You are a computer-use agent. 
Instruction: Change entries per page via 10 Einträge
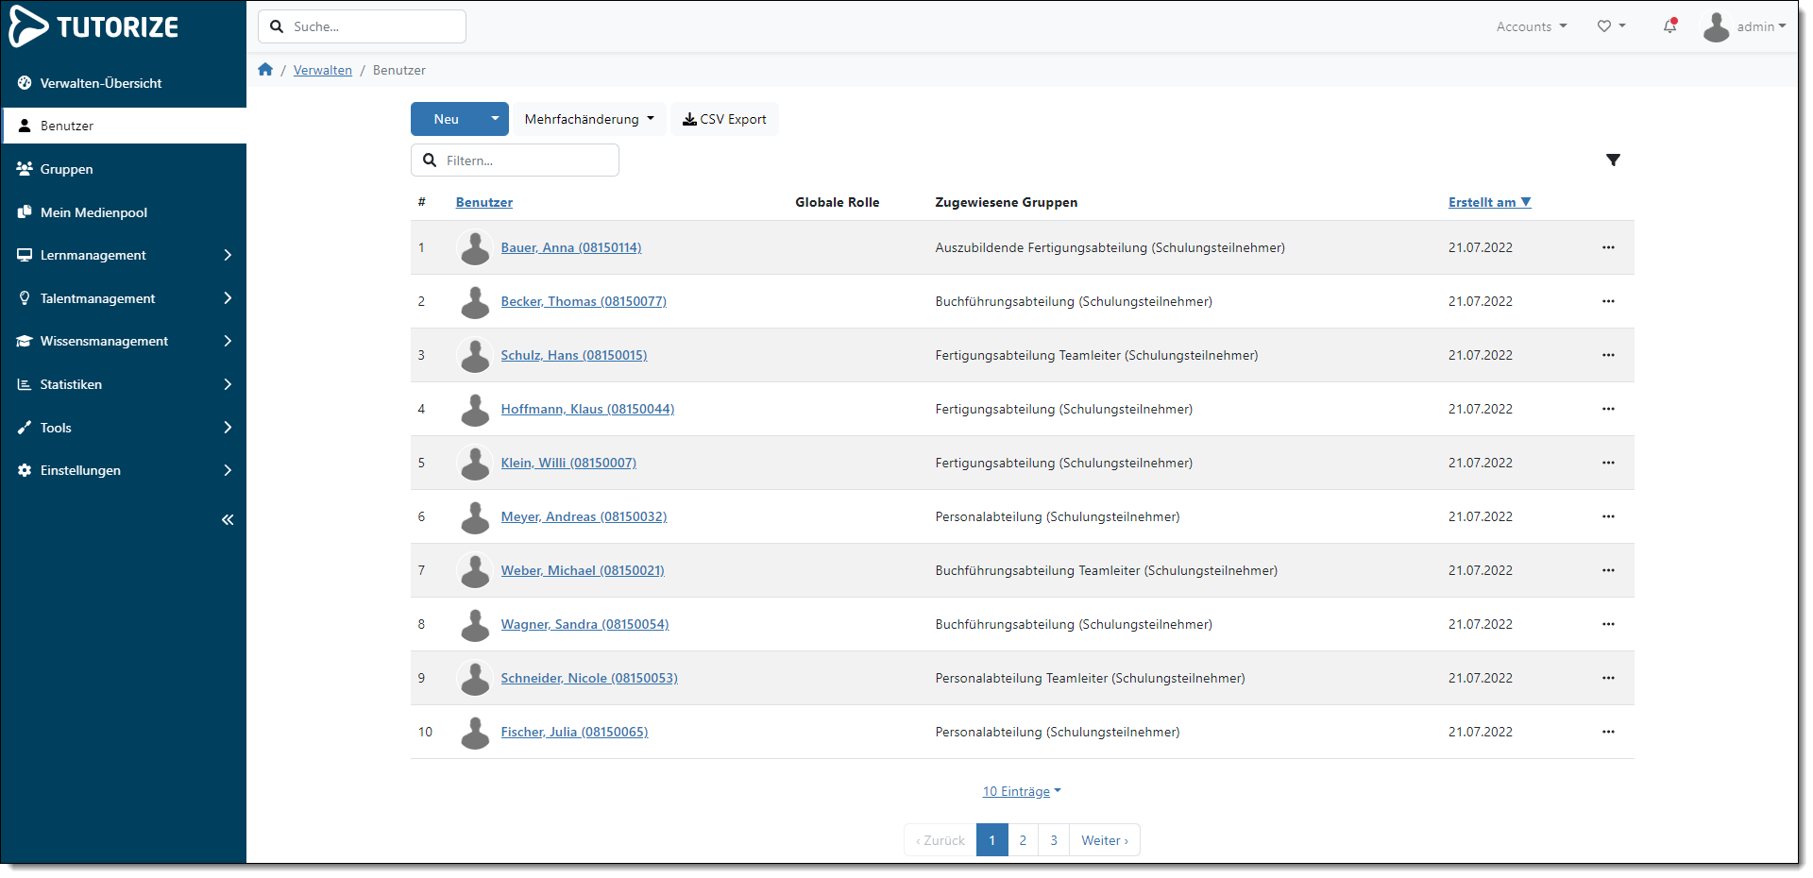(x=1022, y=791)
